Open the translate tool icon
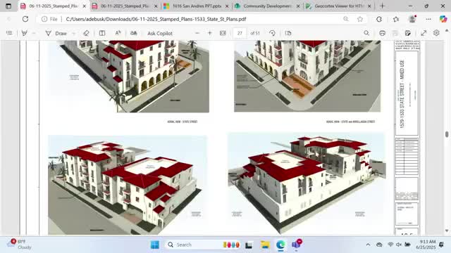This screenshot has width=451, height=253. (x=134, y=33)
